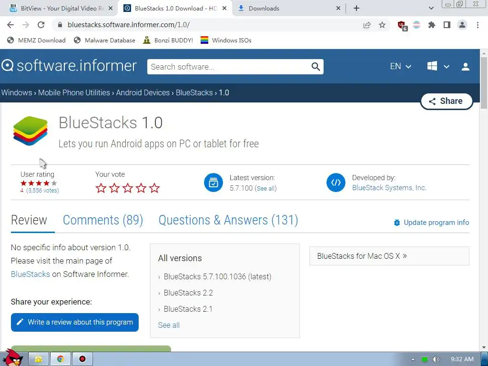Open Update program info link

point(431,223)
